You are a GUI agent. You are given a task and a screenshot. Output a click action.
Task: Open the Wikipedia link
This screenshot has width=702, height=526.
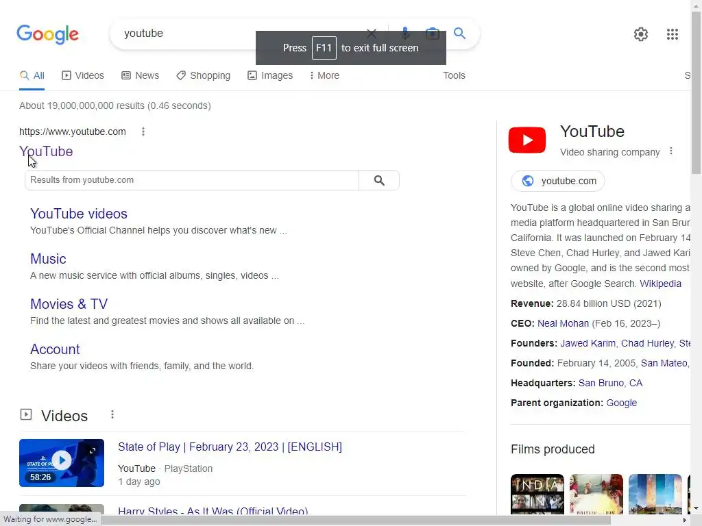[x=660, y=284]
